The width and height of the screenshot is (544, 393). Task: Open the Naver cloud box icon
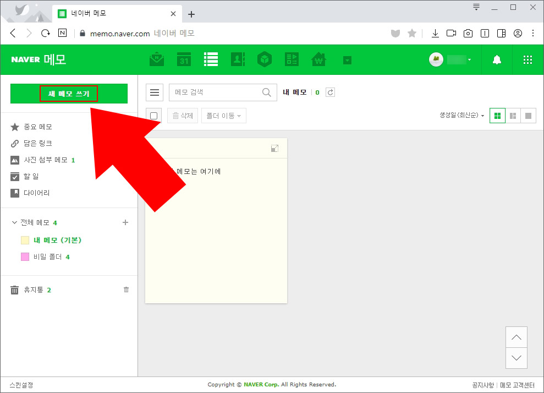click(265, 59)
